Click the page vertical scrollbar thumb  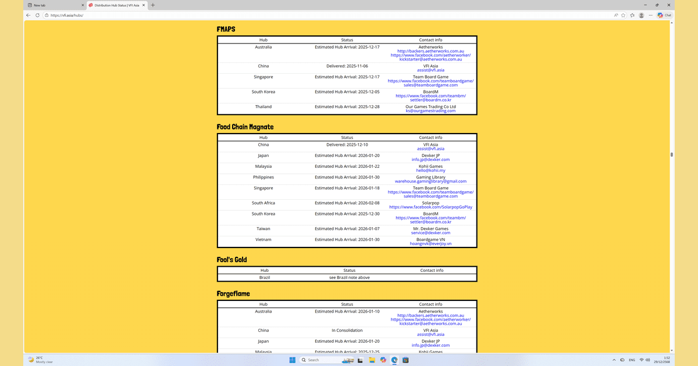[671, 155]
